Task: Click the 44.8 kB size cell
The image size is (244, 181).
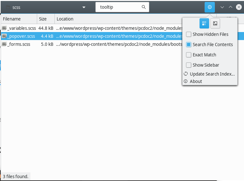Action: pos(46,28)
